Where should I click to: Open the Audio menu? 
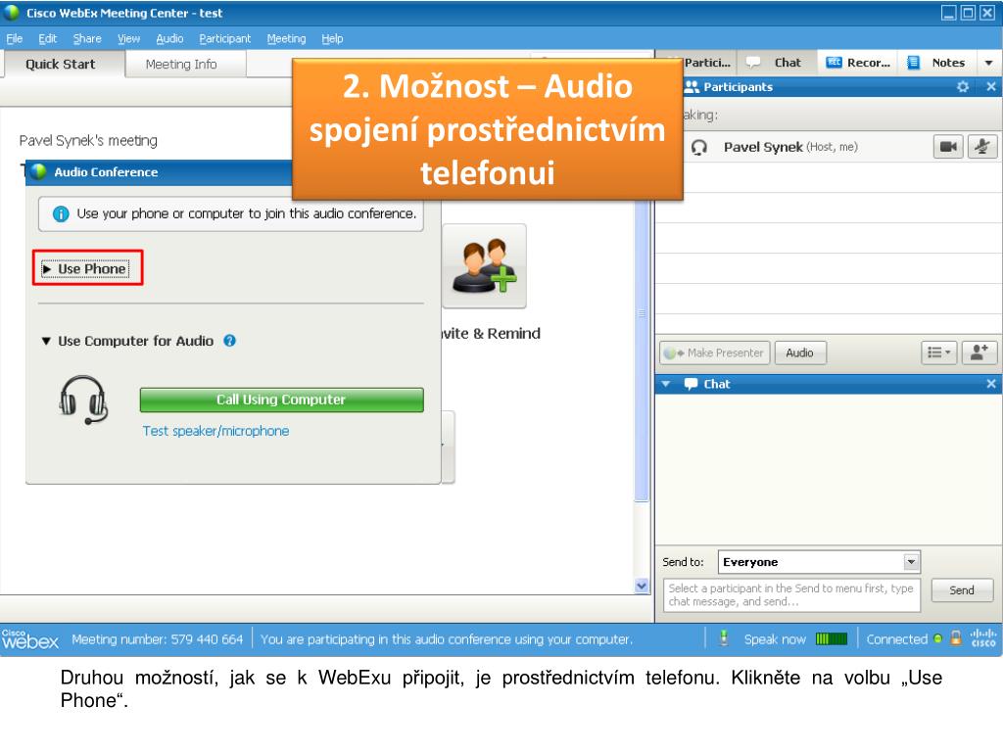[x=169, y=39]
